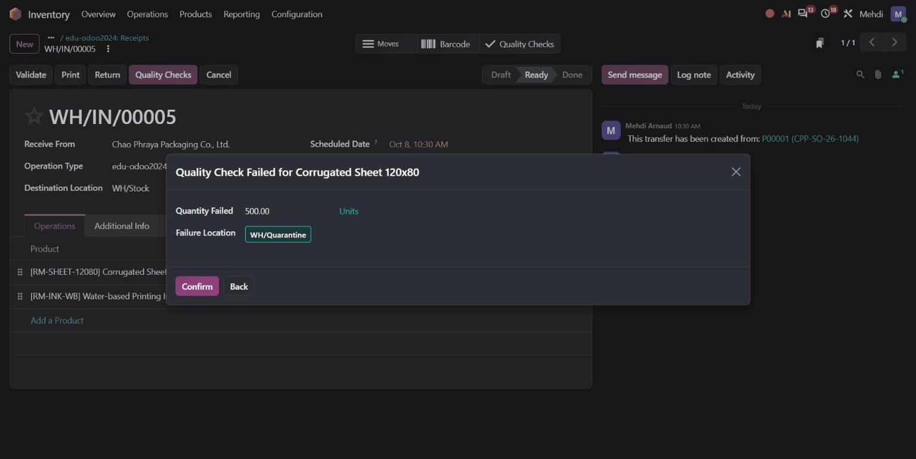Click the drag handle for Water-based Printing row
Screen dimensions: 916x459
20,296
